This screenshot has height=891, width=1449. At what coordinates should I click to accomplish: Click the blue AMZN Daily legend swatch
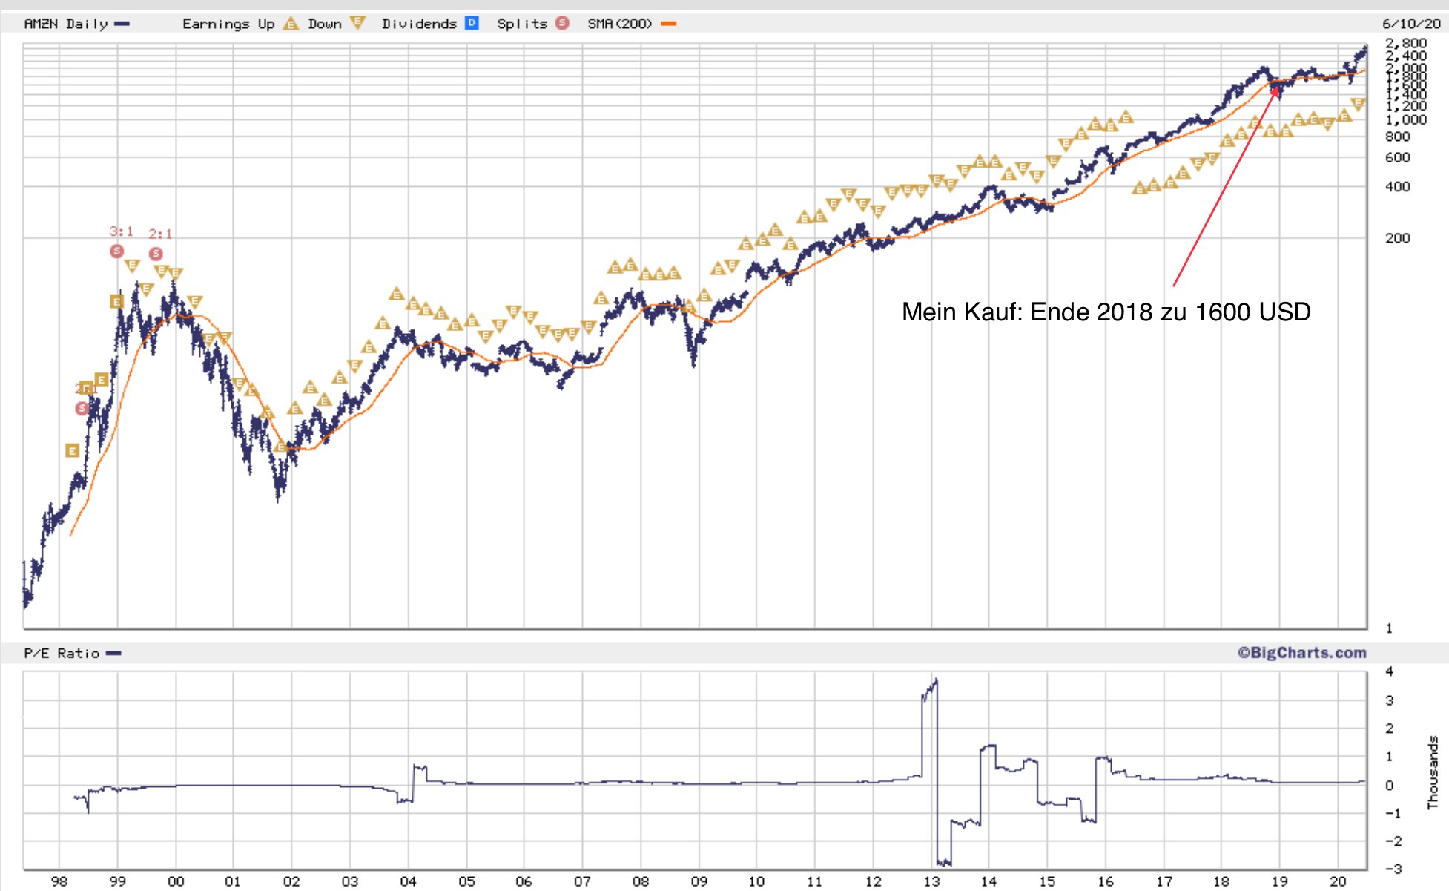(x=122, y=24)
